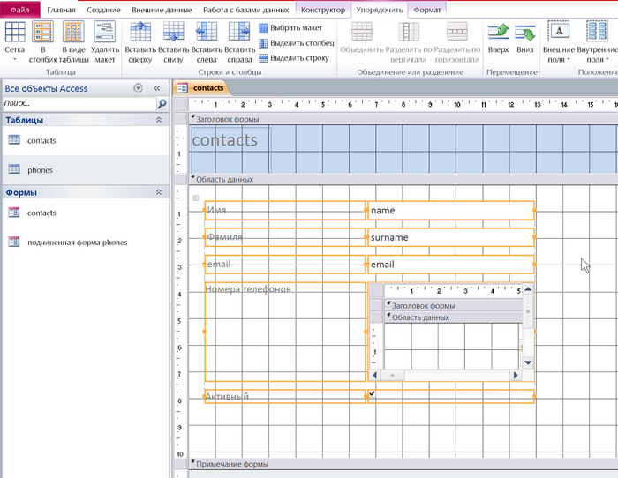Screen dimensions: 618x478
Task: Select the email text box
Action: (x=451, y=265)
